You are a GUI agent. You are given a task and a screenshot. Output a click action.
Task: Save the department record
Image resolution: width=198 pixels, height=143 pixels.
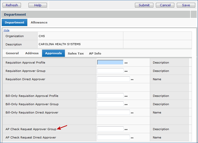pyautogui.click(x=186, y=5)
